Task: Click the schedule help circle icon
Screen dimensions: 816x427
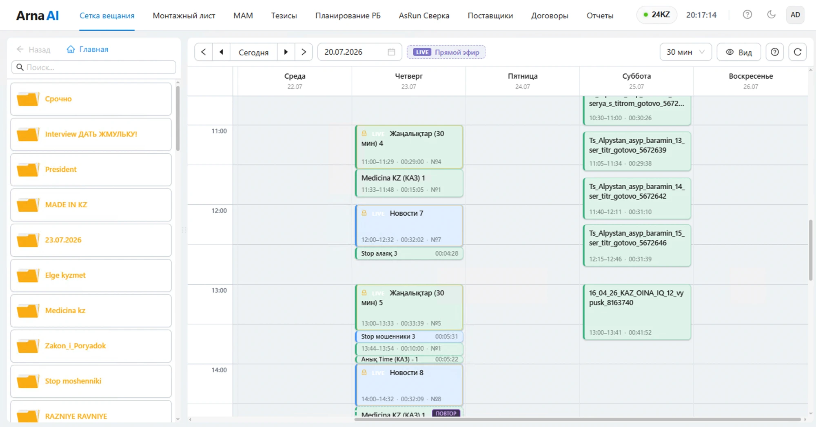Action: point(775,52)
